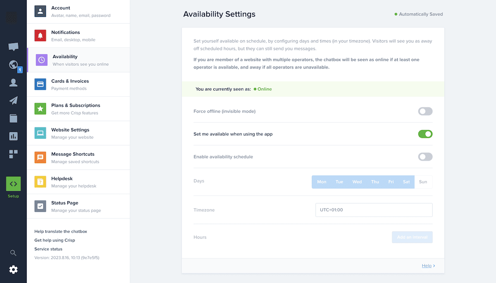Click the settings gear icon
This screenshot has height=283, width=496.
pos(13,270)
